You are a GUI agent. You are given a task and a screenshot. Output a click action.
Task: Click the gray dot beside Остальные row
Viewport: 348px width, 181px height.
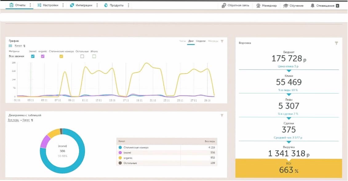click(x=120, y=163)
